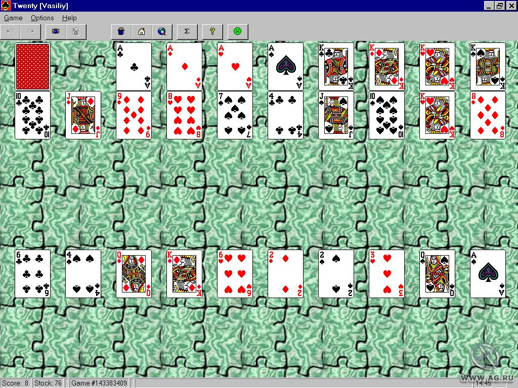Select the king of clubs card
518x388 pixels.
click(336, 67)
